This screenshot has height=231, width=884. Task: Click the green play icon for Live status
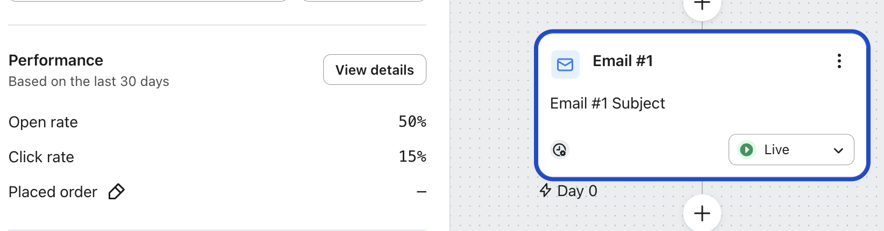pos(746,150)
